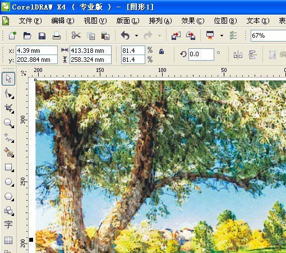Click the CorelDRAW document icon in menu bar
Viewport: 286px width, 253px height.
coord(6,21)
